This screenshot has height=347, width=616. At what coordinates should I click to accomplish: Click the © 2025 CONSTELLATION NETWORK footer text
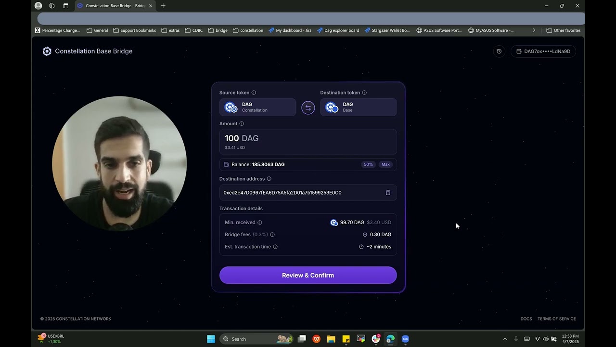pyautogui.click(x=76, y=319)
